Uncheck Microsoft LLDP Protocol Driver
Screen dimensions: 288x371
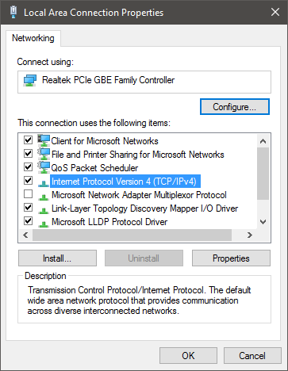click(28, 220)
